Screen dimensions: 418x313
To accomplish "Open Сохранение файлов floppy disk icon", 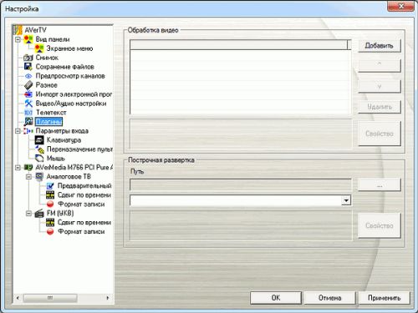I will point(28,67).
